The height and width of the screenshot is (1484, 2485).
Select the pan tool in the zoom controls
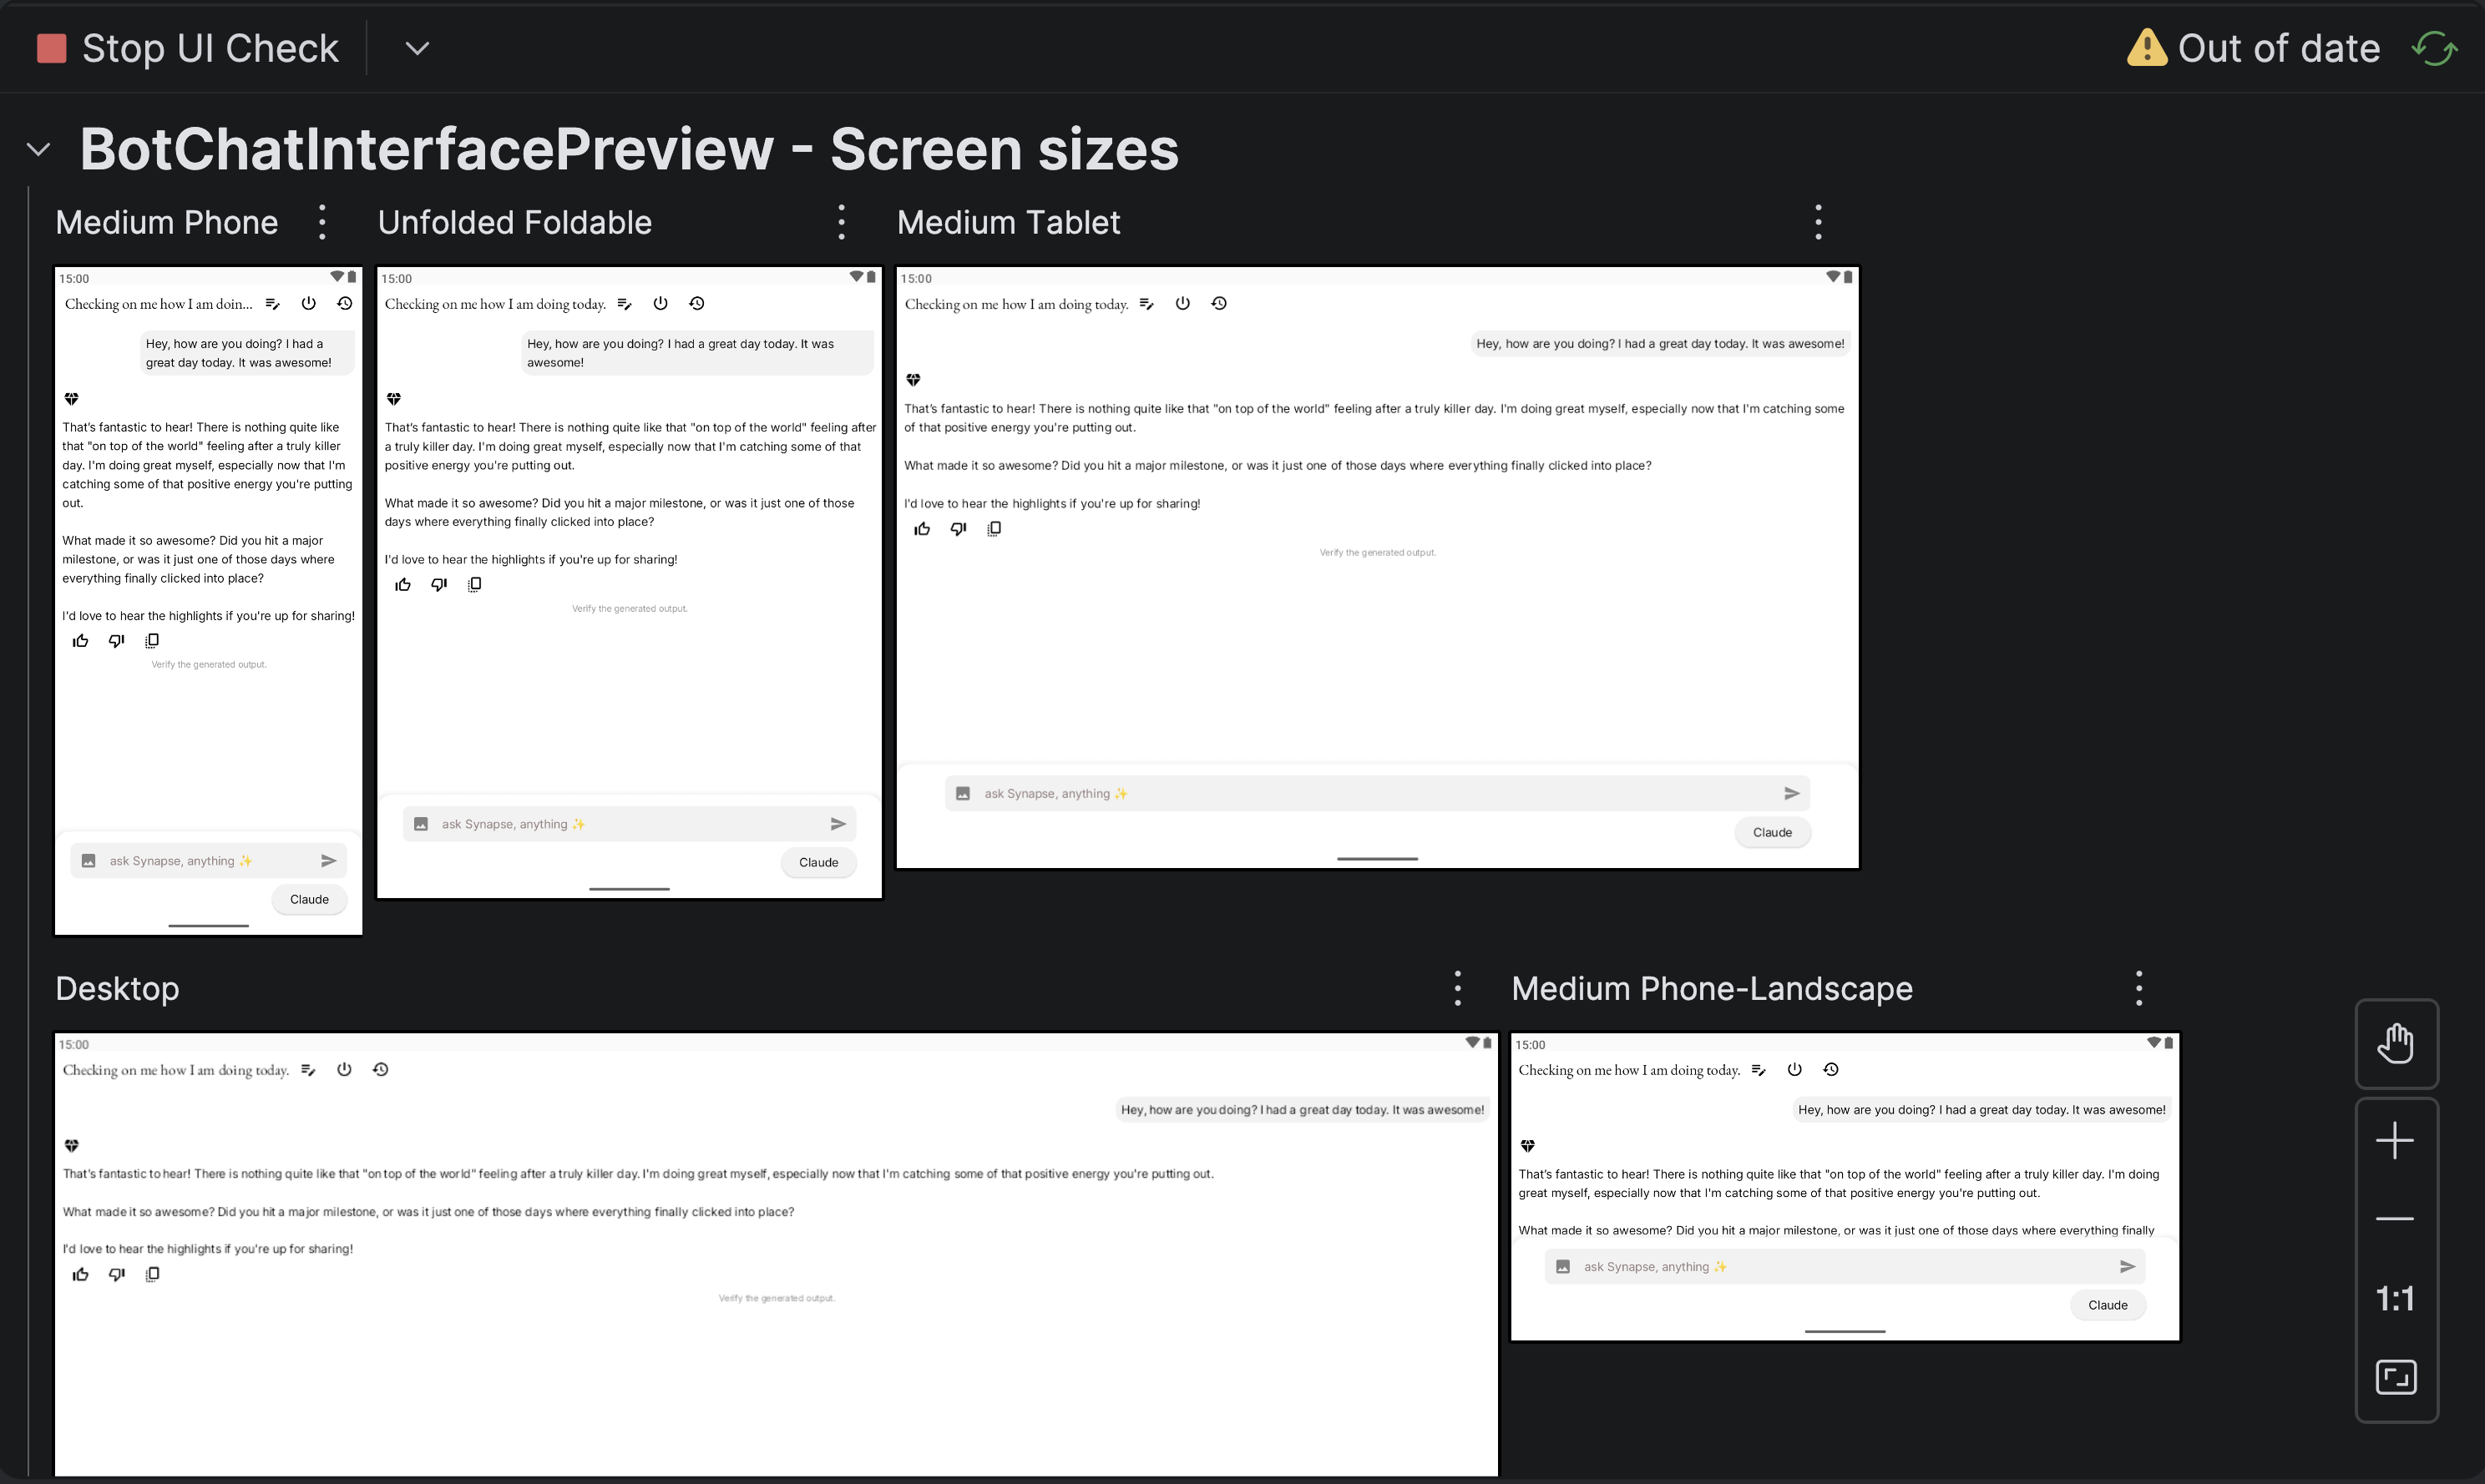coord(2396,1043)
